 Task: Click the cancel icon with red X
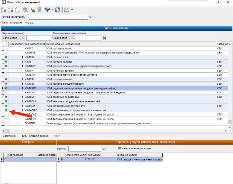point(11,10)
